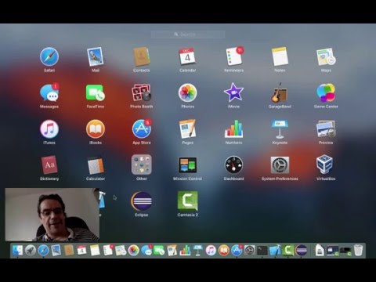This screenshot has width=376, height=282.
Task: Launch iMovie from Launchpad
Action: click(233, 92)
